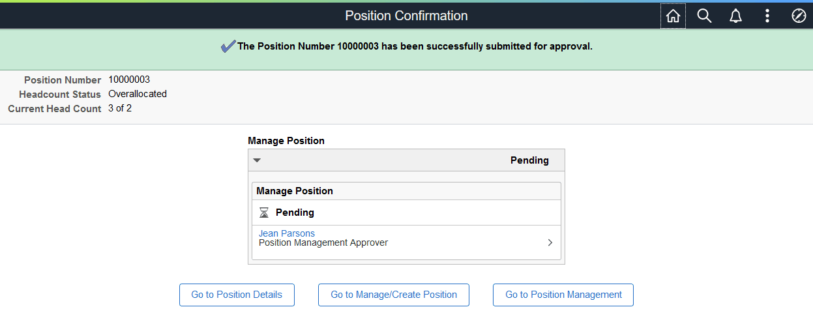Select the Position Number value 10000003
This screenshot has height=322, width=813.
tap(129, 80)
